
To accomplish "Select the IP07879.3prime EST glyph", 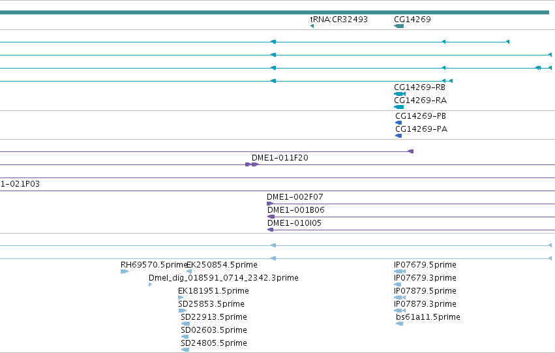I will point(400,311).
